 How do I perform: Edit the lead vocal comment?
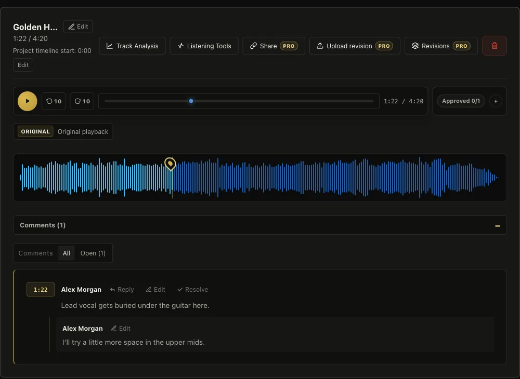155,290
